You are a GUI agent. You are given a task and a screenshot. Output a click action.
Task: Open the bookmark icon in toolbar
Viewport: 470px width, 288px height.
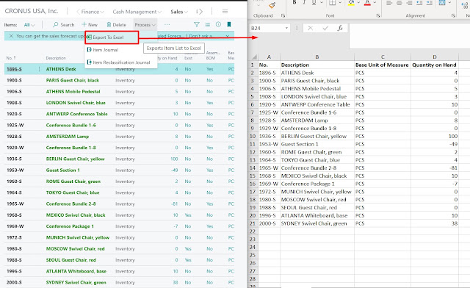[x=229, y=24]
